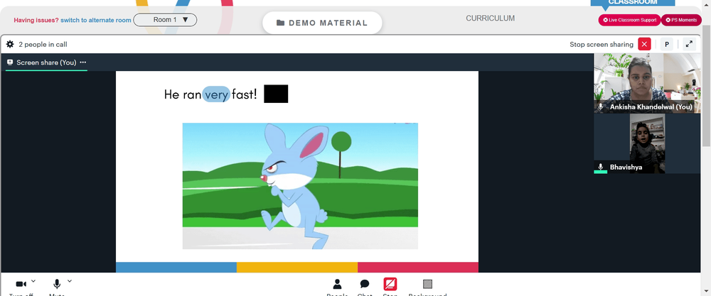This screenshot has width=711, height=296.
Task: Select the Screen share (You) tab
Action: 46,62
